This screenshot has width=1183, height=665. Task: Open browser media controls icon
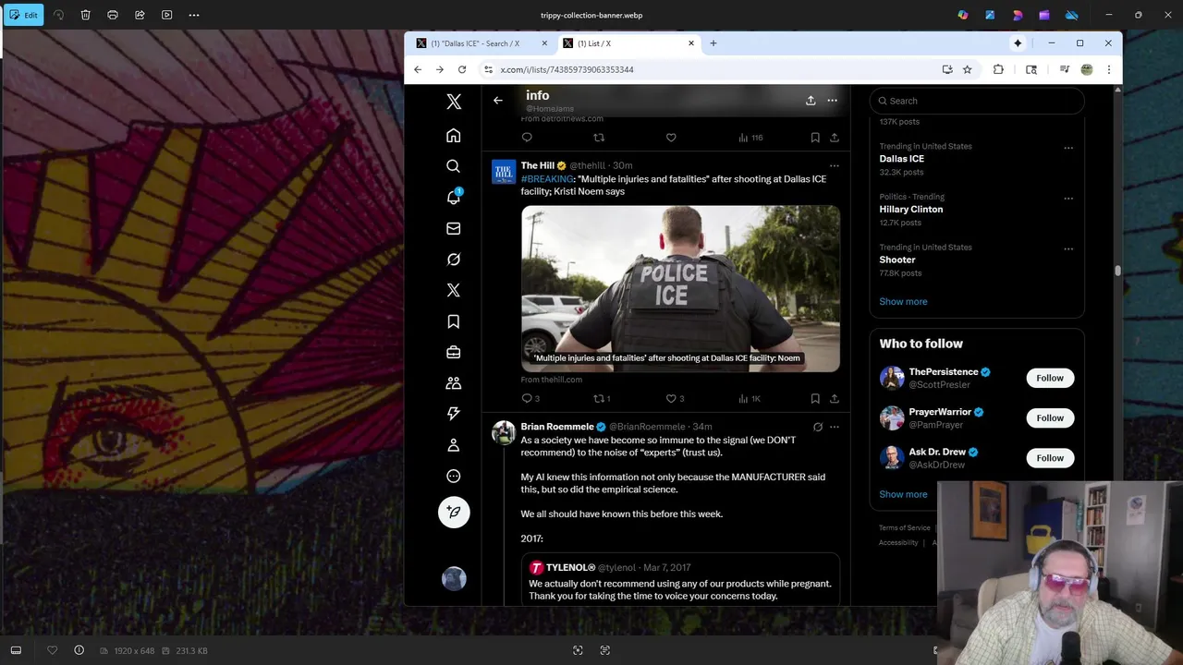pyautogui.click(x=1065, y=69)
